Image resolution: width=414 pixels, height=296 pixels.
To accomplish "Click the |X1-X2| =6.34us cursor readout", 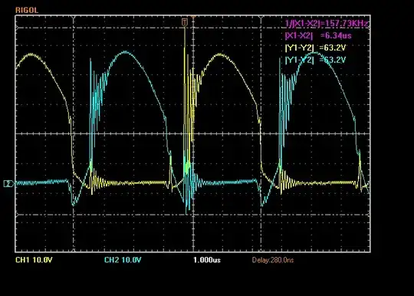I will 318,35.
